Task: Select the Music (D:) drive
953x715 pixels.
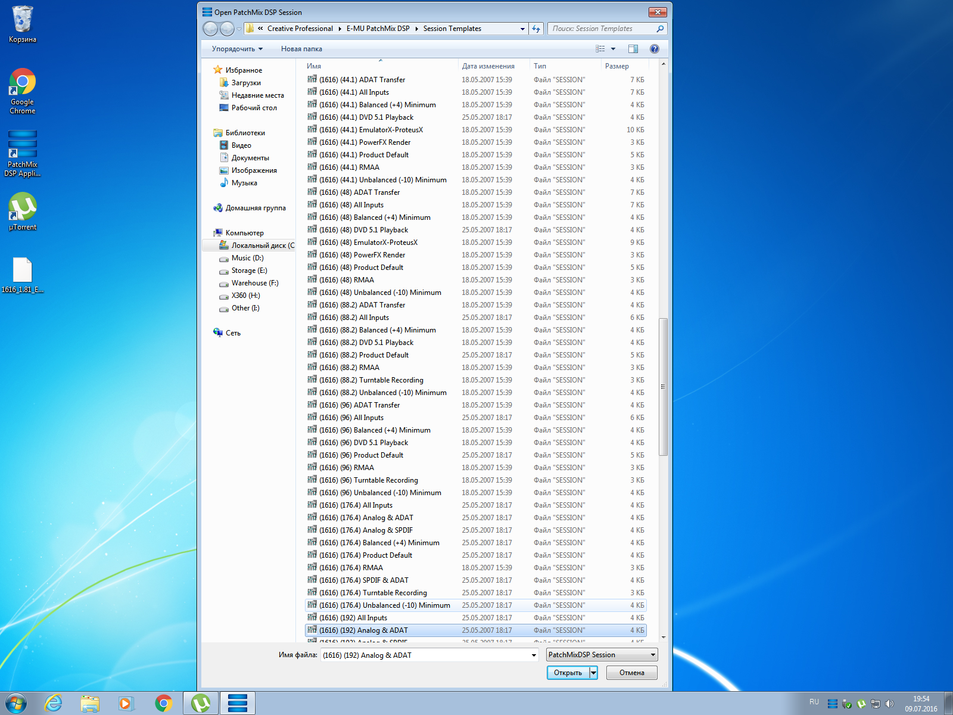Action: (247, 258)
